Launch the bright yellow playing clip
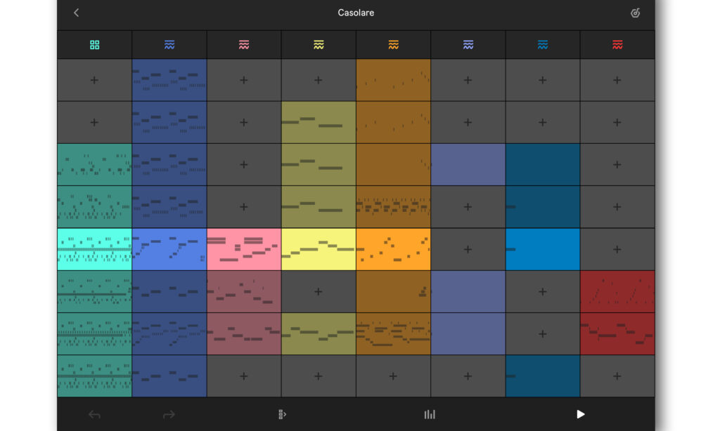The width and height of the screenshot is (720, 431). pyautogui.click(x=319, y=249)
